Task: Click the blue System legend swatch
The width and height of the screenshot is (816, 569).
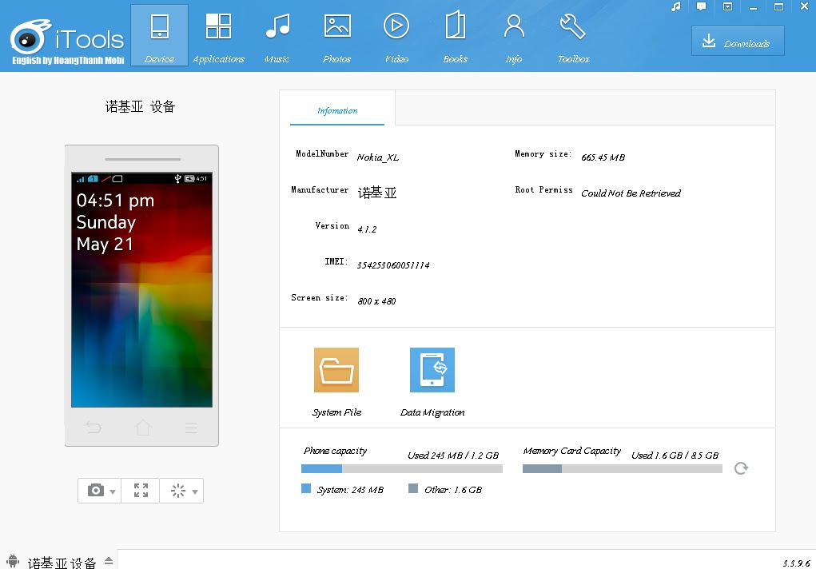Action: 306,488
